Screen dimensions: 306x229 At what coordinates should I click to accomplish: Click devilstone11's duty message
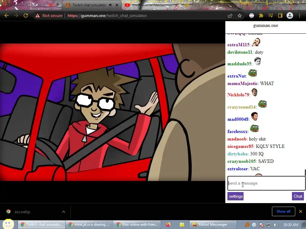pos(259,52)
